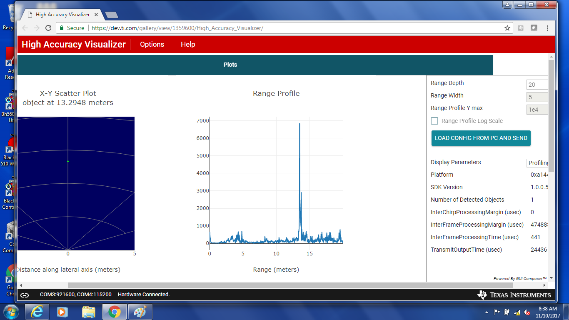The height and width of the screenshot is (320, 569).
Task: Click 'Hardware Connected.' status text
Action: click(x=144, y=295)
